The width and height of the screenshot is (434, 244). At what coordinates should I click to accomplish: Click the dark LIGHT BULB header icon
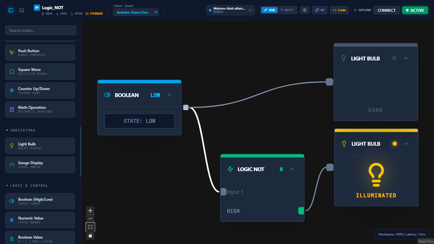(x=343, y=58)
